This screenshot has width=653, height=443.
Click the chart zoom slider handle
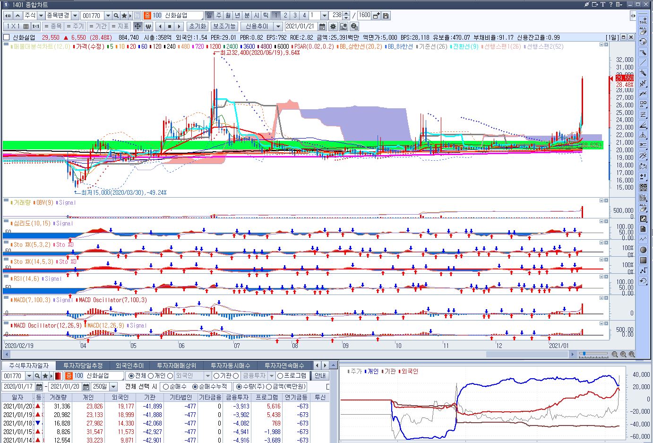tap(585, 354)
